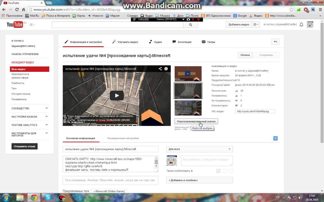Open the Windows Start button
The height and width of the screenshot is (202, 324).
(6, 198)
